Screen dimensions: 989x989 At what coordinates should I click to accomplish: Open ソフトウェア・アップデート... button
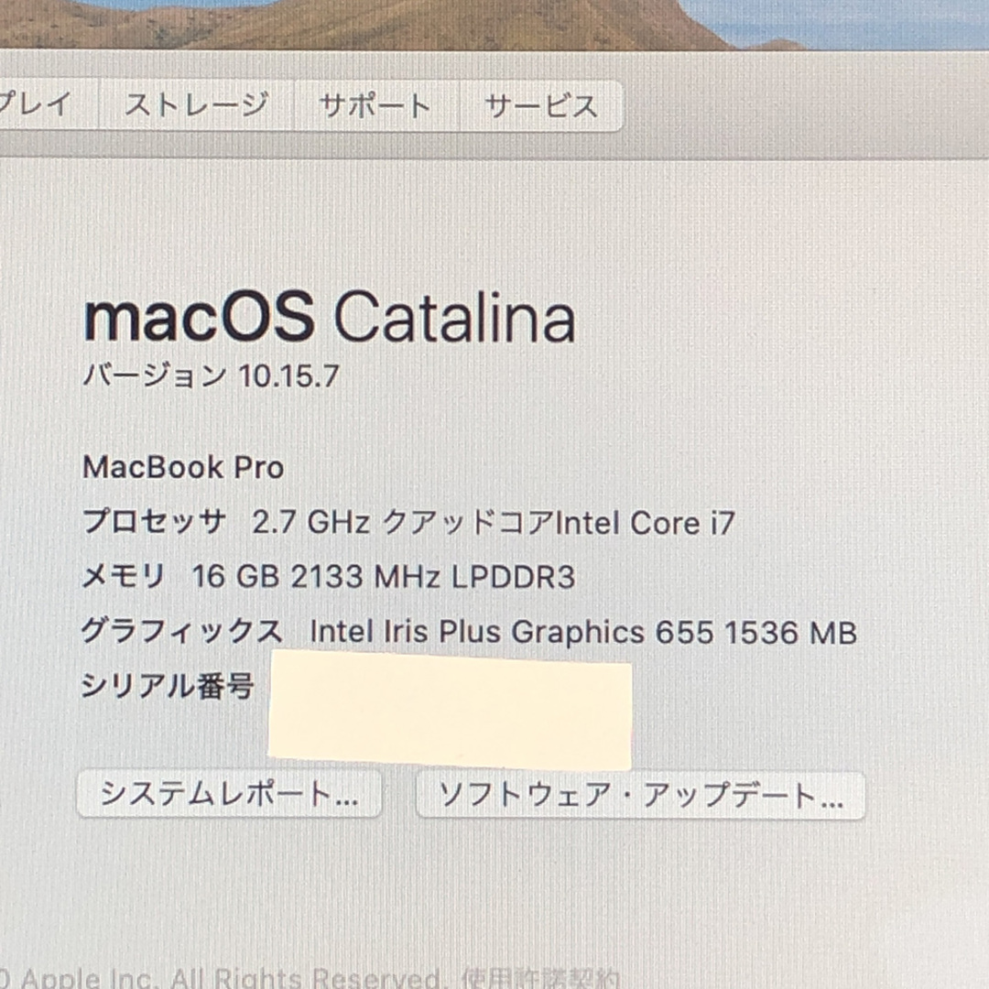click(641, 796)
